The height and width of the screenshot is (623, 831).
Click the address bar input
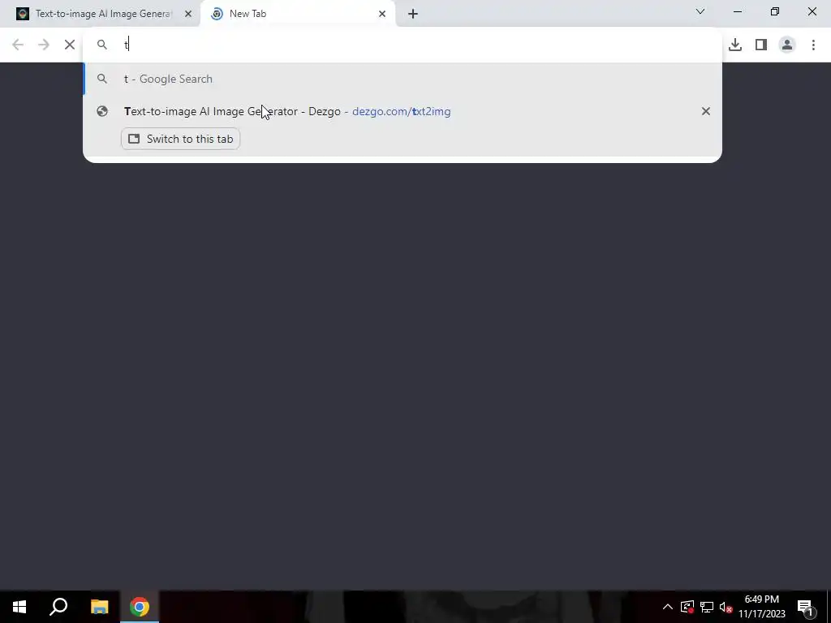point(403,45)
